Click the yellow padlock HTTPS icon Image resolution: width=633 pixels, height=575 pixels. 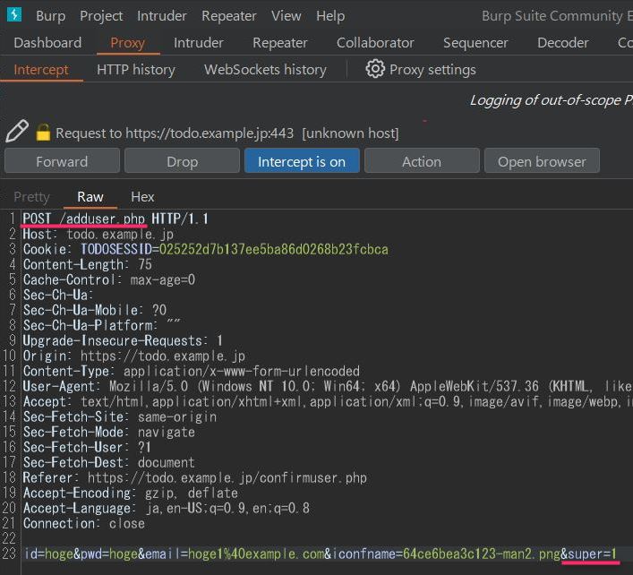click(43, 132)
